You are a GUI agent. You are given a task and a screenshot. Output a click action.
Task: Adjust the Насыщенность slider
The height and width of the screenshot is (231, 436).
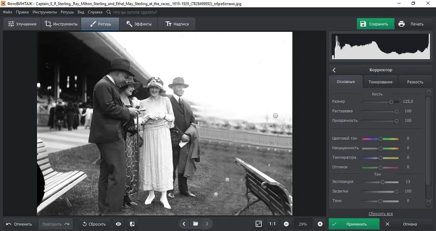point(380,148)
